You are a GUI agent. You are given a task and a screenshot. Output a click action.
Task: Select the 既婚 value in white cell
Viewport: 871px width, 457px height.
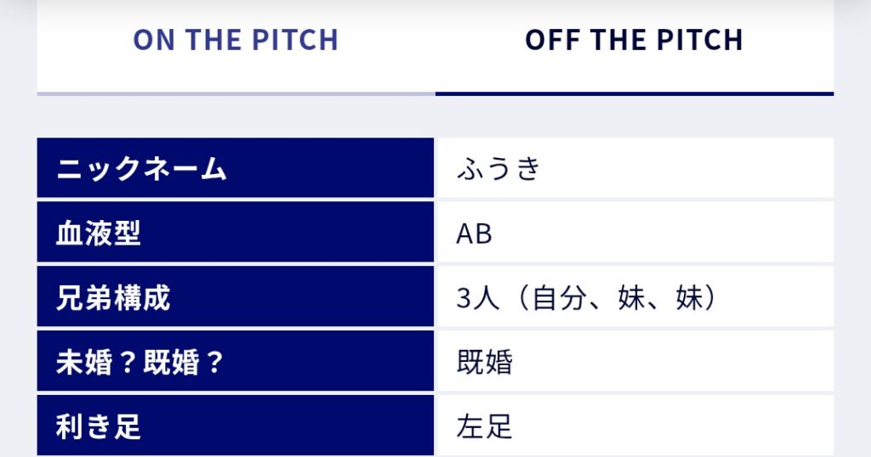485,363
